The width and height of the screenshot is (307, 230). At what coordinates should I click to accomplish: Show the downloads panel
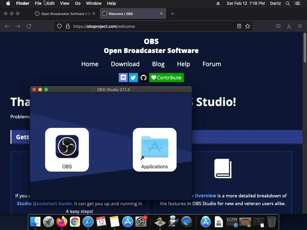click(289, 26)
